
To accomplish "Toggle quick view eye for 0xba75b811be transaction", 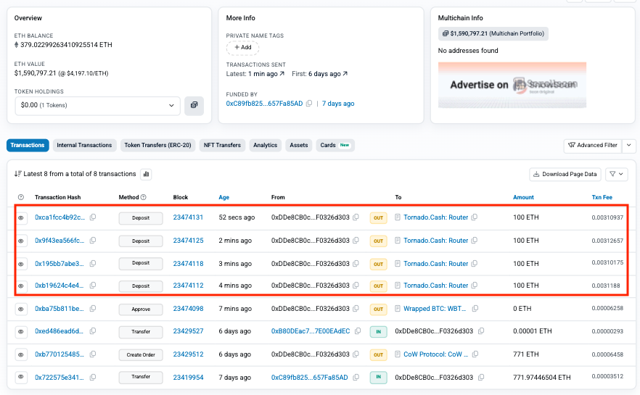I will (21, 309).
